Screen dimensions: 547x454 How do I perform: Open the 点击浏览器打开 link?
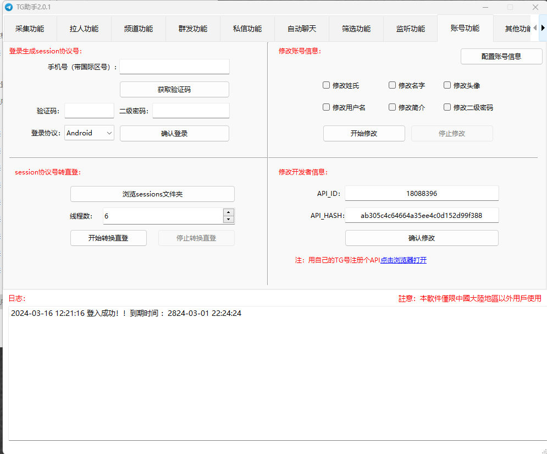(404, 260)
